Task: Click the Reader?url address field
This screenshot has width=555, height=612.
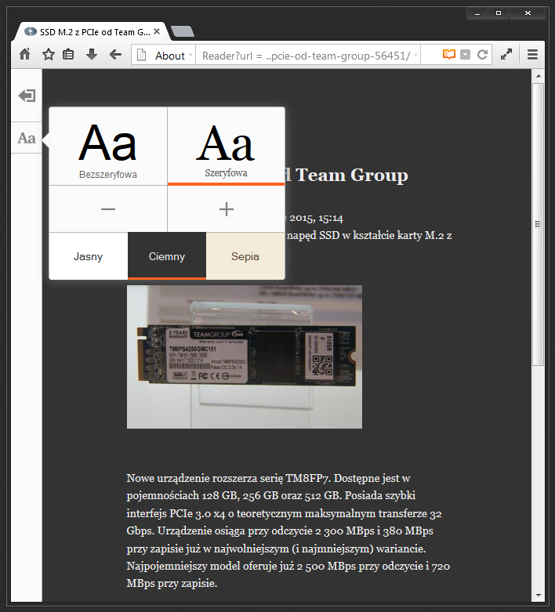Action: [307, 56]
